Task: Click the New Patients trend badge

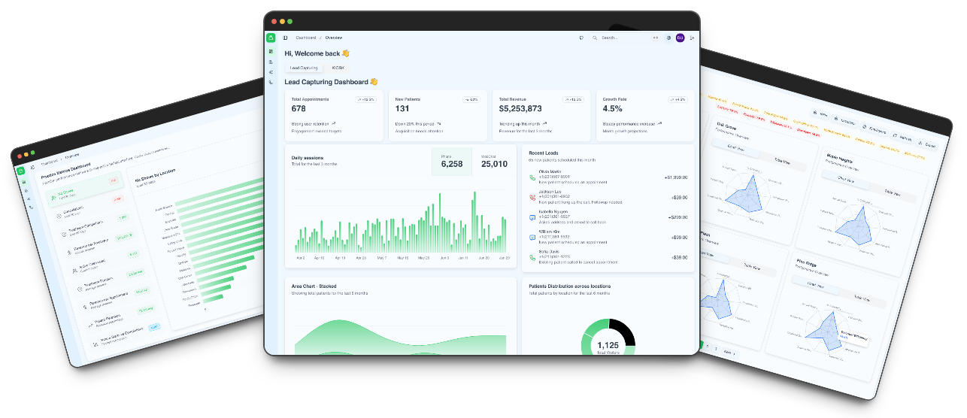Action: 471,99
